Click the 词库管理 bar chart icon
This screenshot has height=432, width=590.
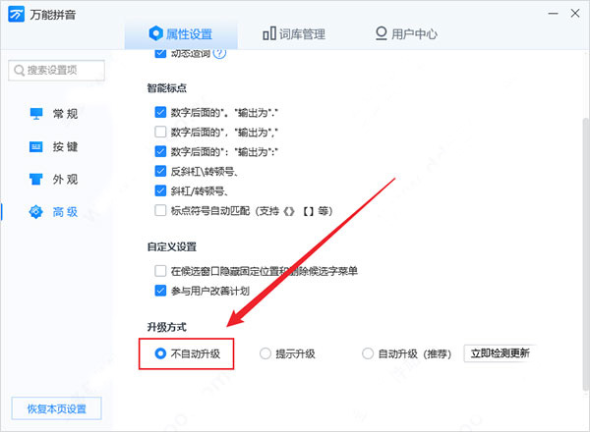click(x=269, y=33)
